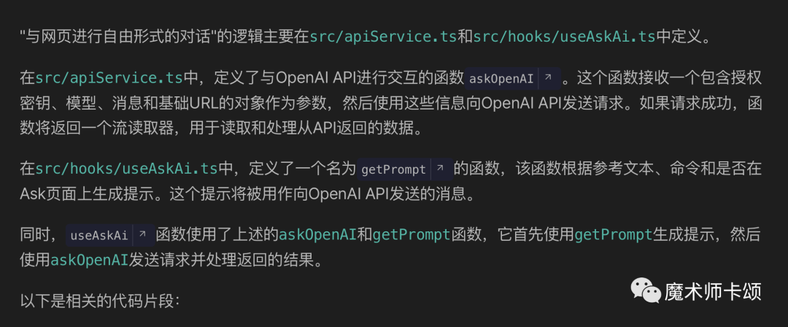Click the 以下是相关的代码片段 line
The image size is (788, 327).
99,301
